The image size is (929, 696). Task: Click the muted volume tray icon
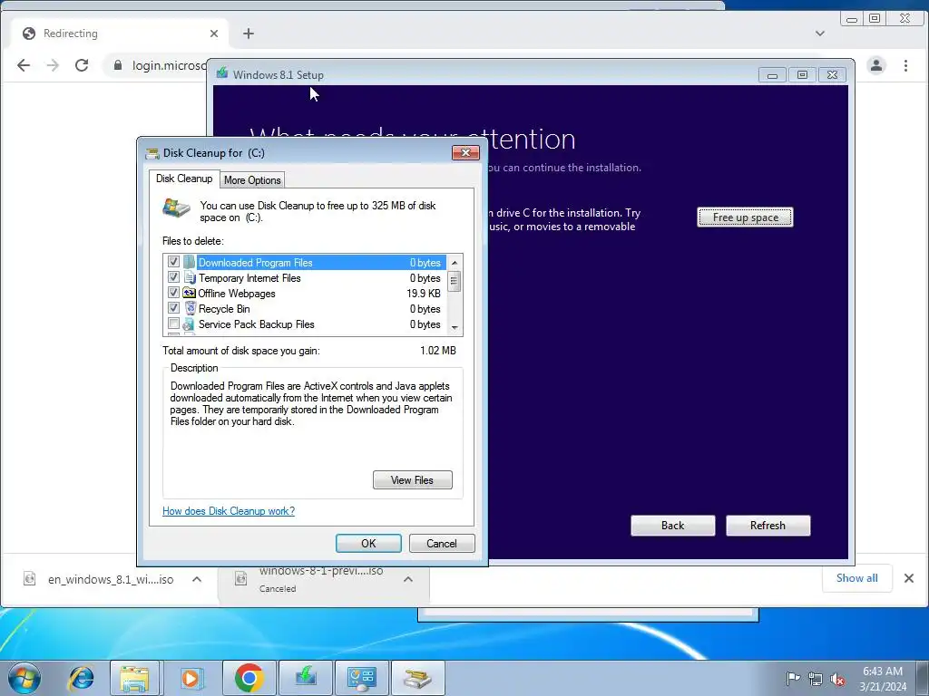[x=837, y=679]
